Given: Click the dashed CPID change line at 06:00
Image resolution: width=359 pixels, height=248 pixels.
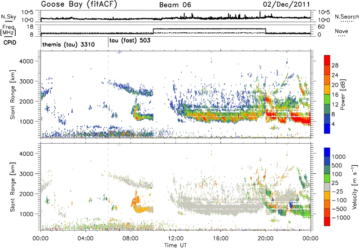Looking at the screenshot, I should tap(108, 94).
